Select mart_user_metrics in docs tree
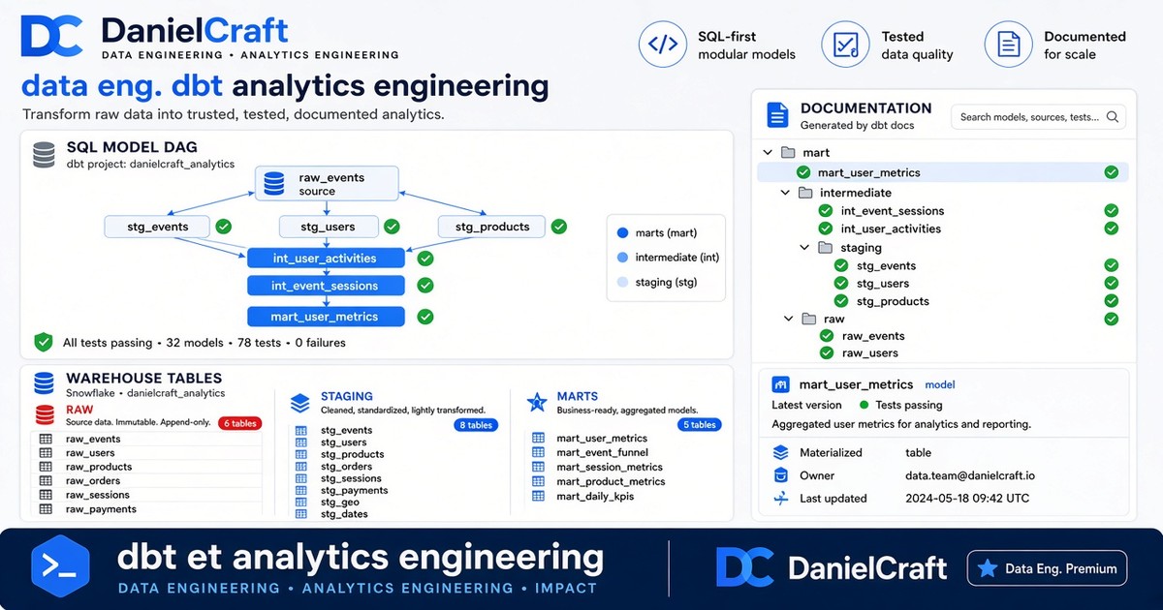This screenshot has width=1163, height=610. [943, 172]
